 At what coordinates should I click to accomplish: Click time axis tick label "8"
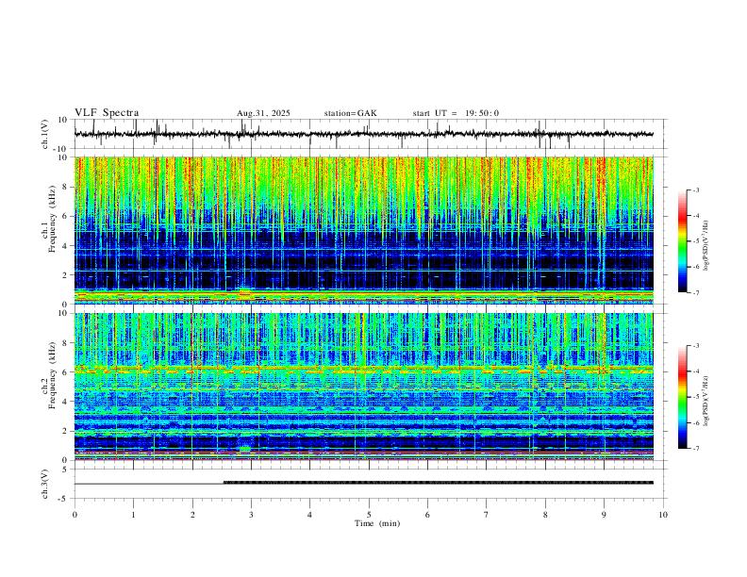(545, 515)
